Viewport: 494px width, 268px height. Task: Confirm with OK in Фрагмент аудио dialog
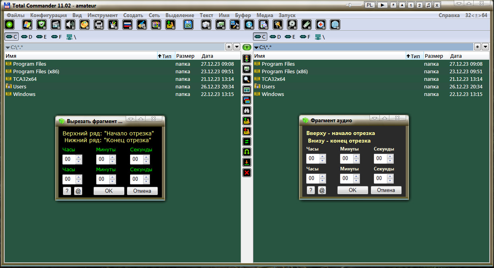point(353,190)
